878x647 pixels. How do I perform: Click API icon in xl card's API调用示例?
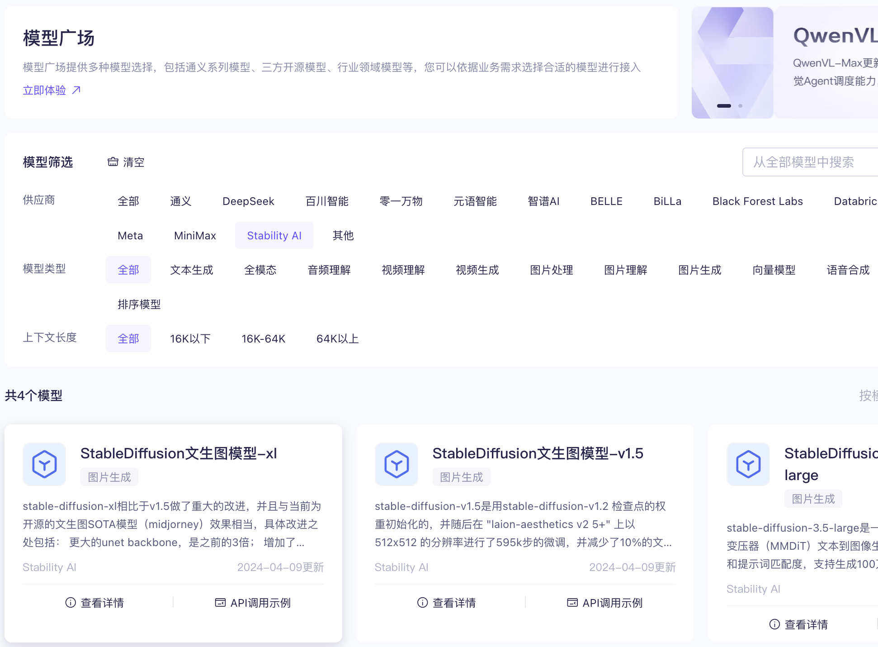coord(220,602)
